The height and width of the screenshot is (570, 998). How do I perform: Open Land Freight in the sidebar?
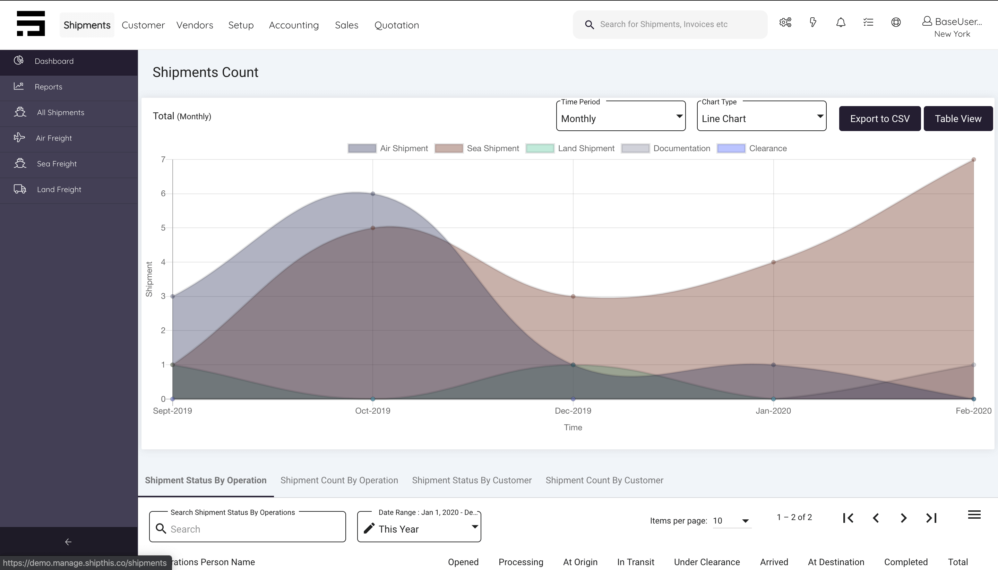click(x=59, y=189)
